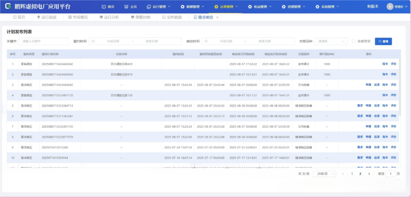The height and width of the screenshot is (198, 411).
Task: Close the 需求响应 tab with its x icon
Action: coord(217,17)
